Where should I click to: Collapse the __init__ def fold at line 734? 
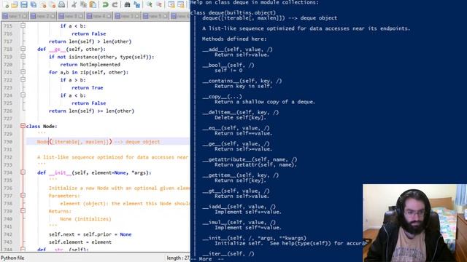point(23,172)
